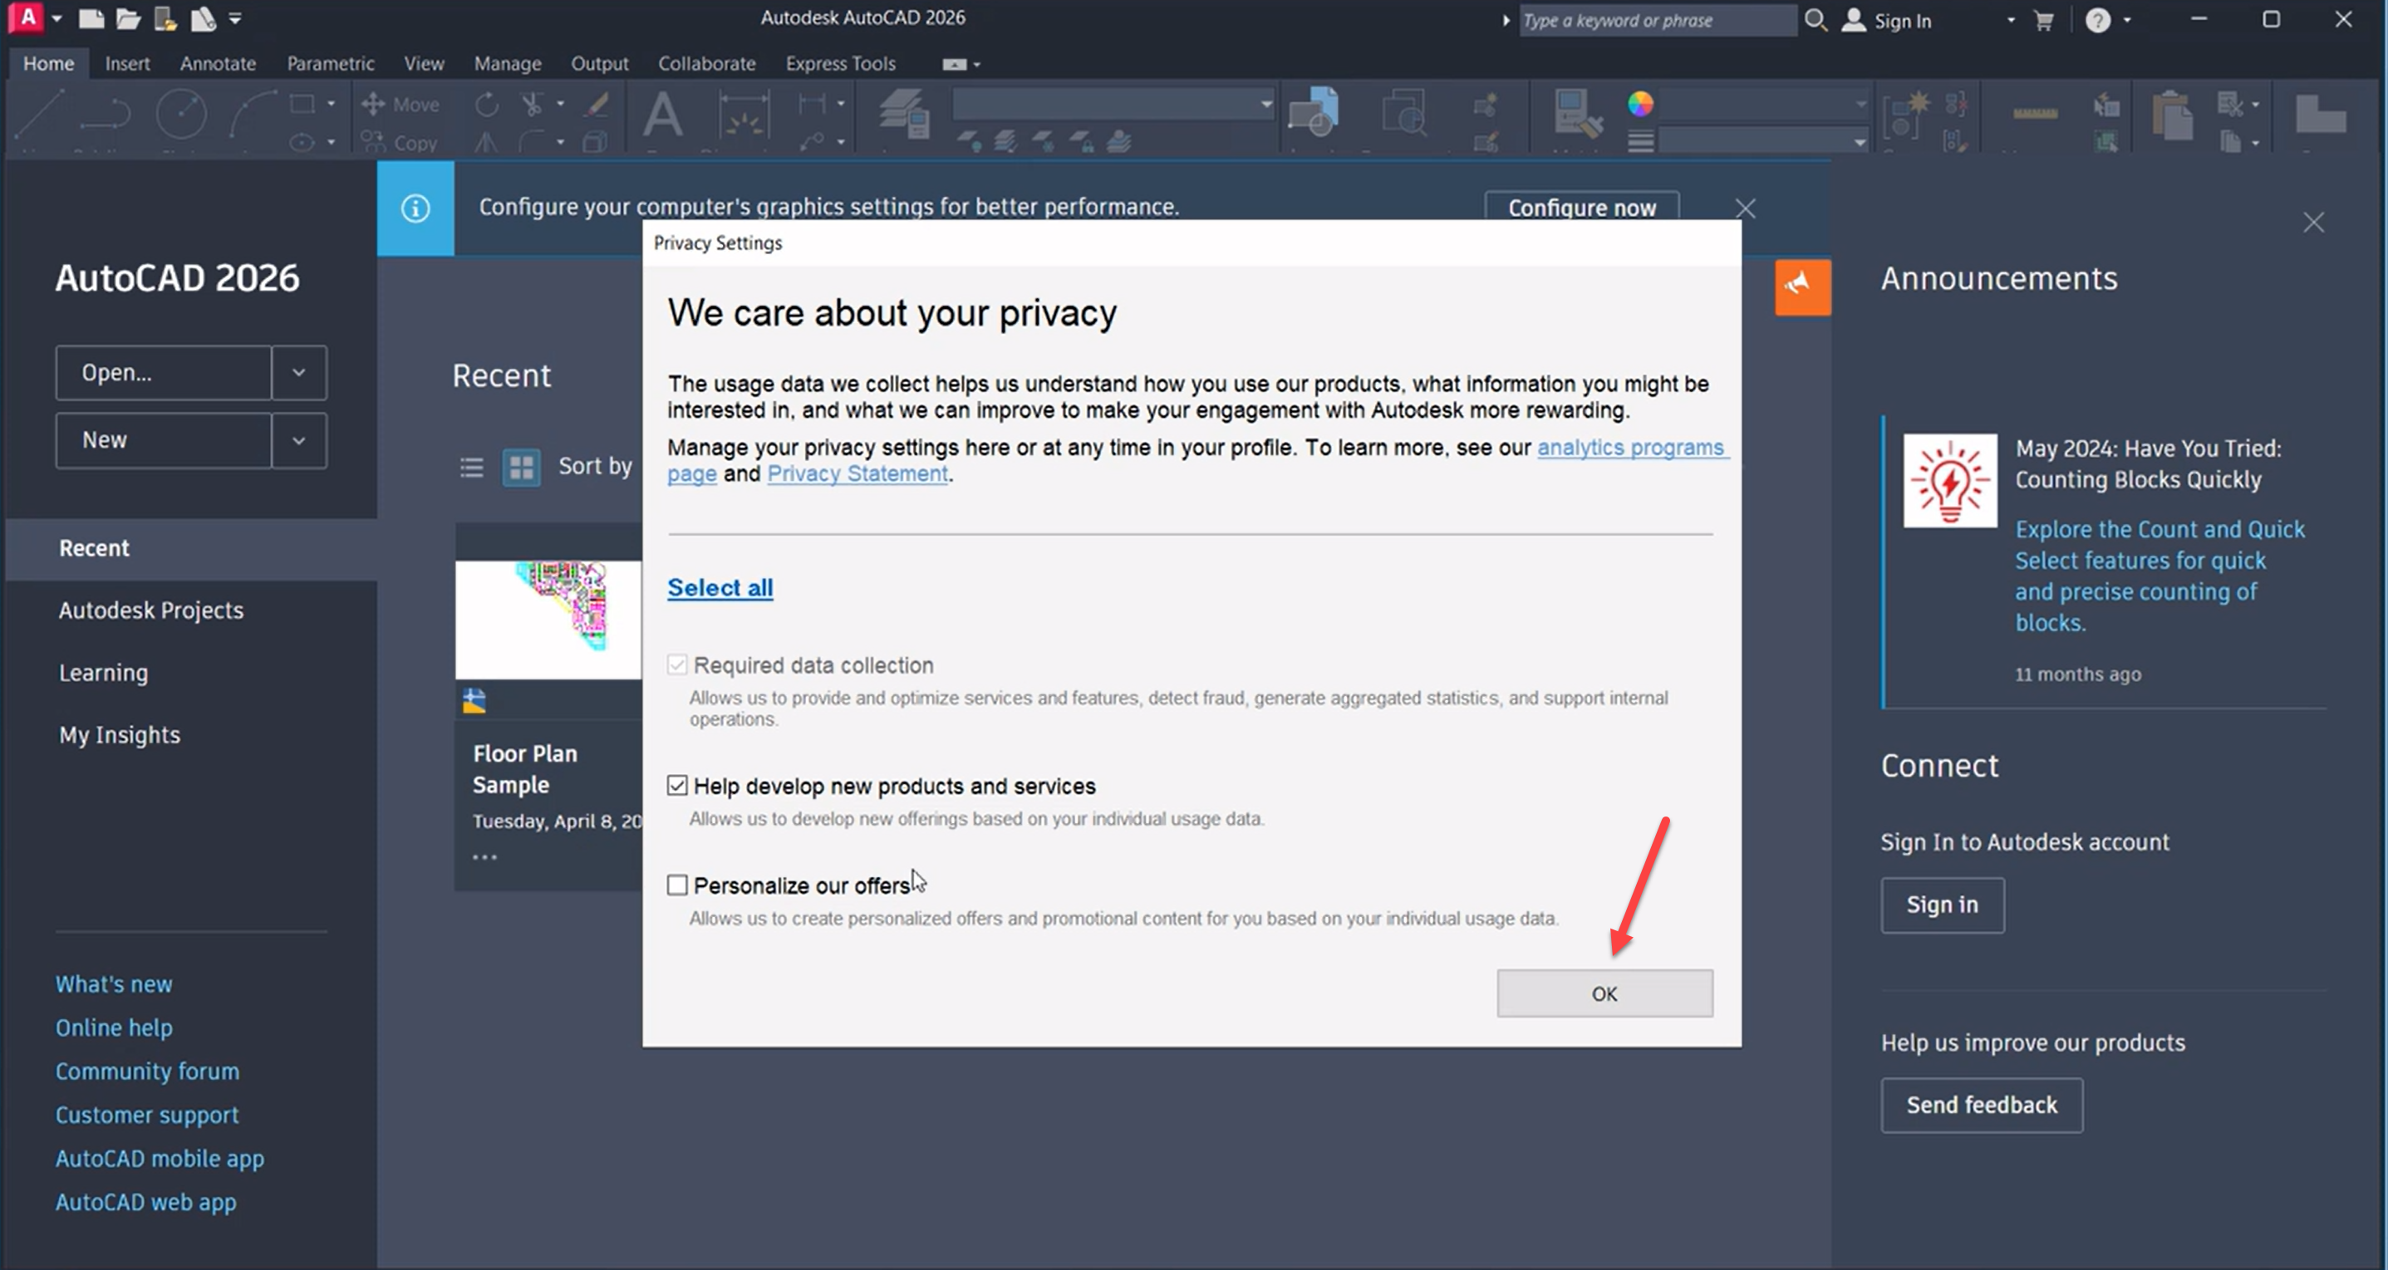Image resolution: width=2388 pixels, height=1270 pixels.
Task: Click OK in Privacy Settings dialog
Action: point(1604,993)
